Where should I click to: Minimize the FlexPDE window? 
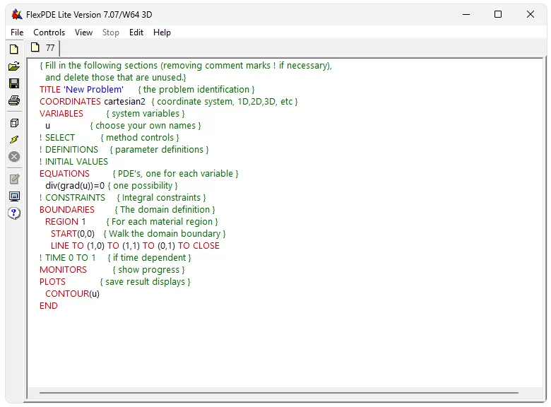[x=466, y=14]
